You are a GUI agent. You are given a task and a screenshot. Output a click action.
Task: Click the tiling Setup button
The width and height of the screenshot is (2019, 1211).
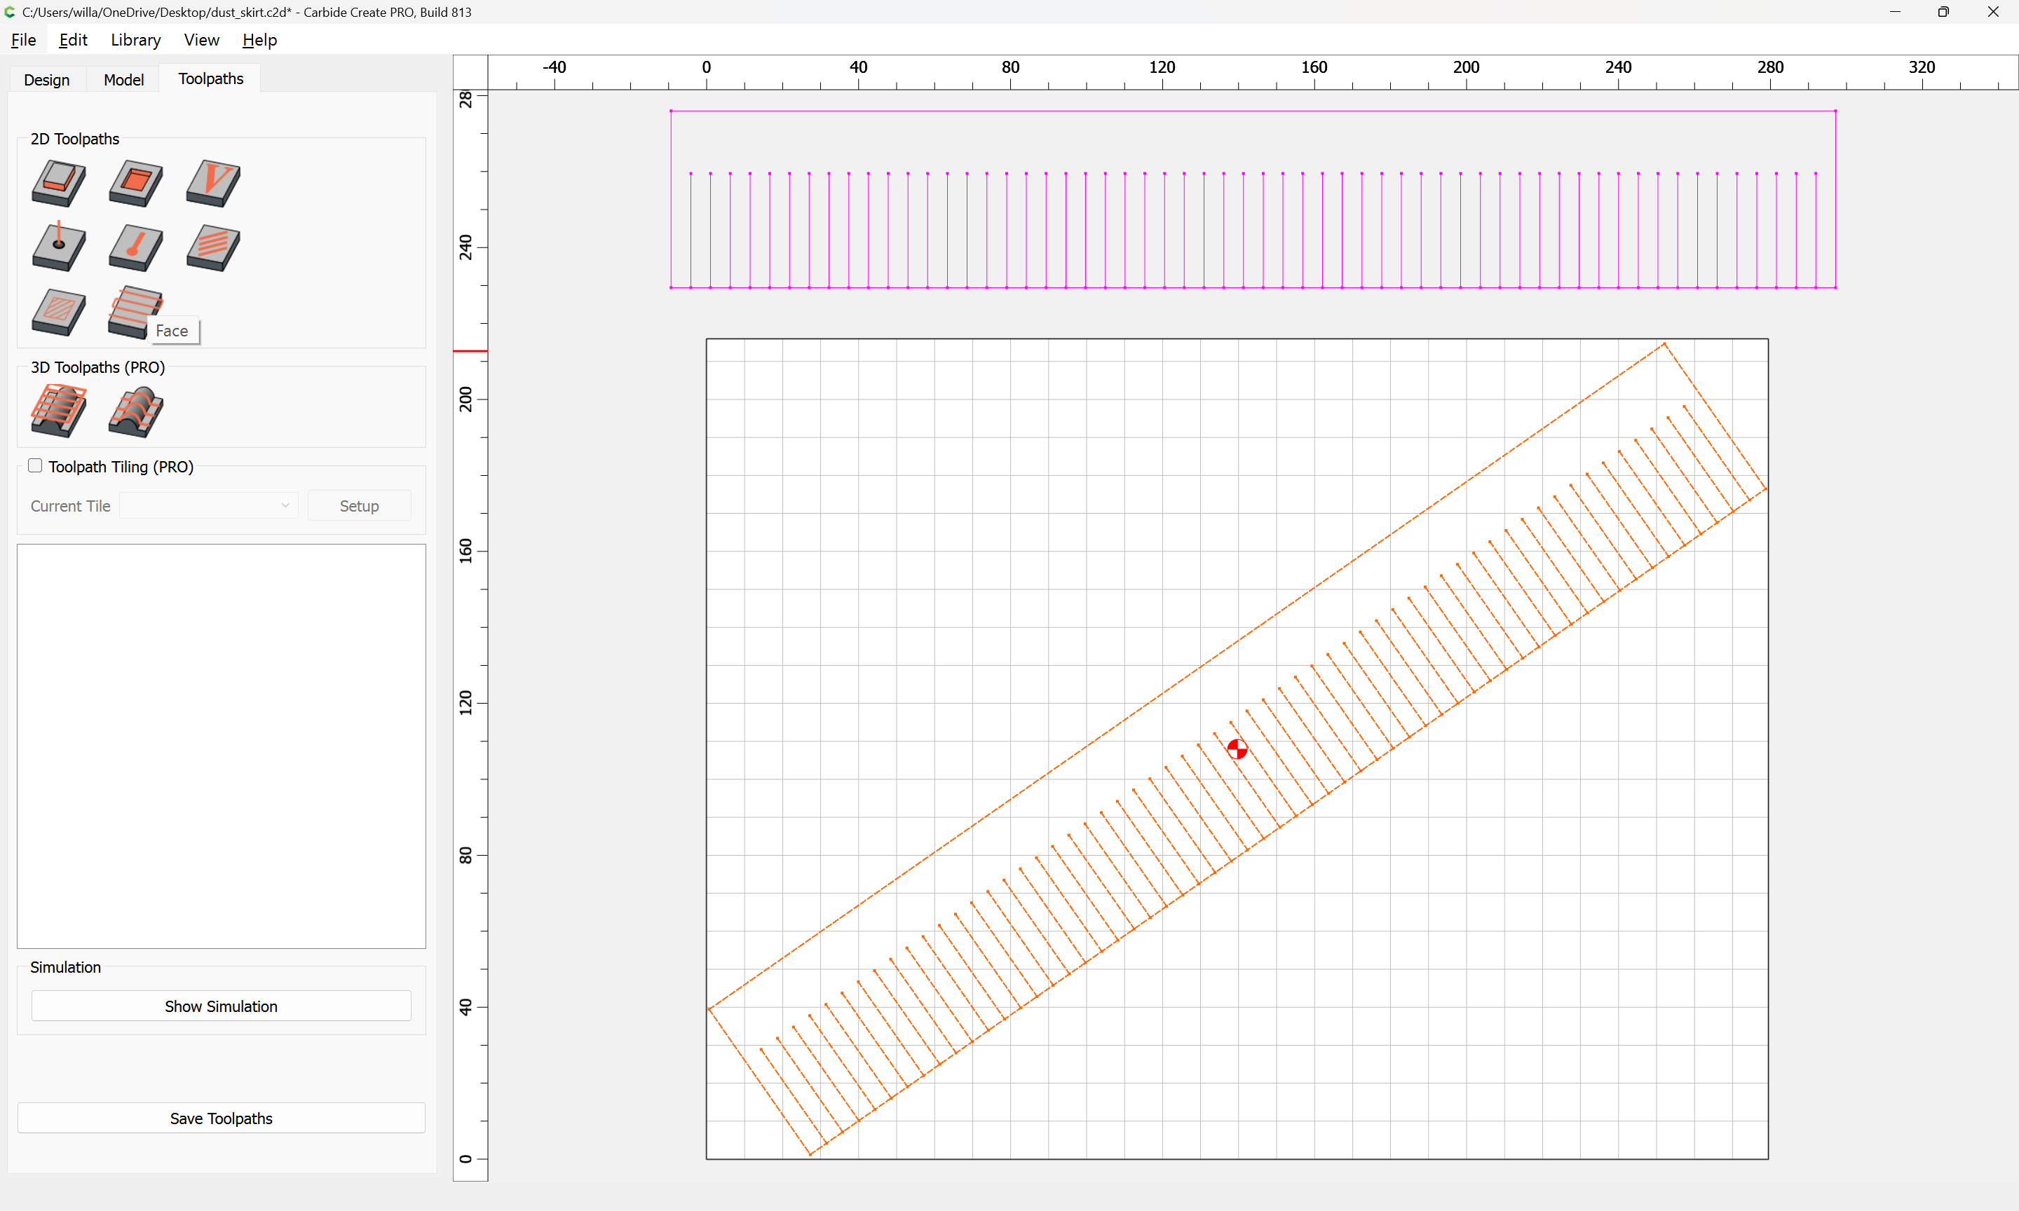(x=359, y=506)
